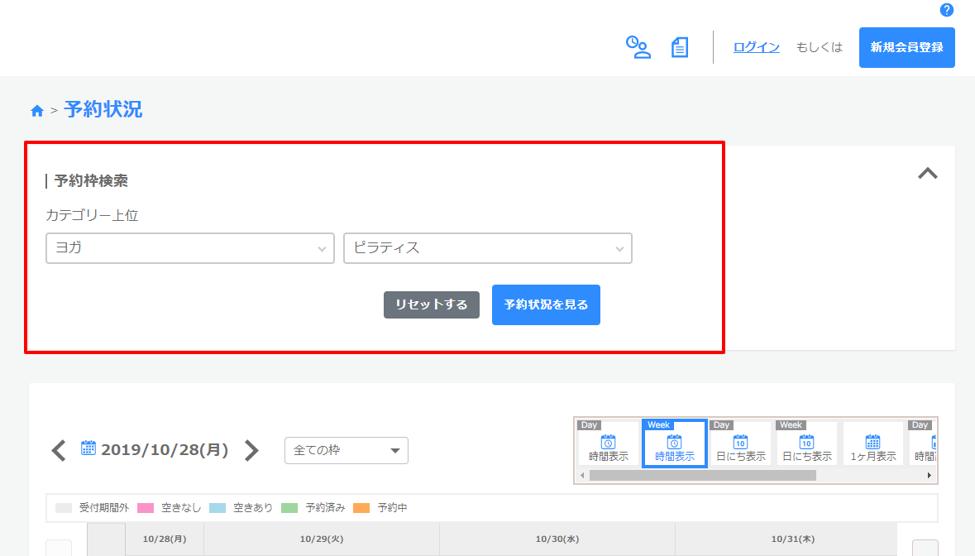
Task: Advance to next week with right arrow
Action: pos(251,450)
